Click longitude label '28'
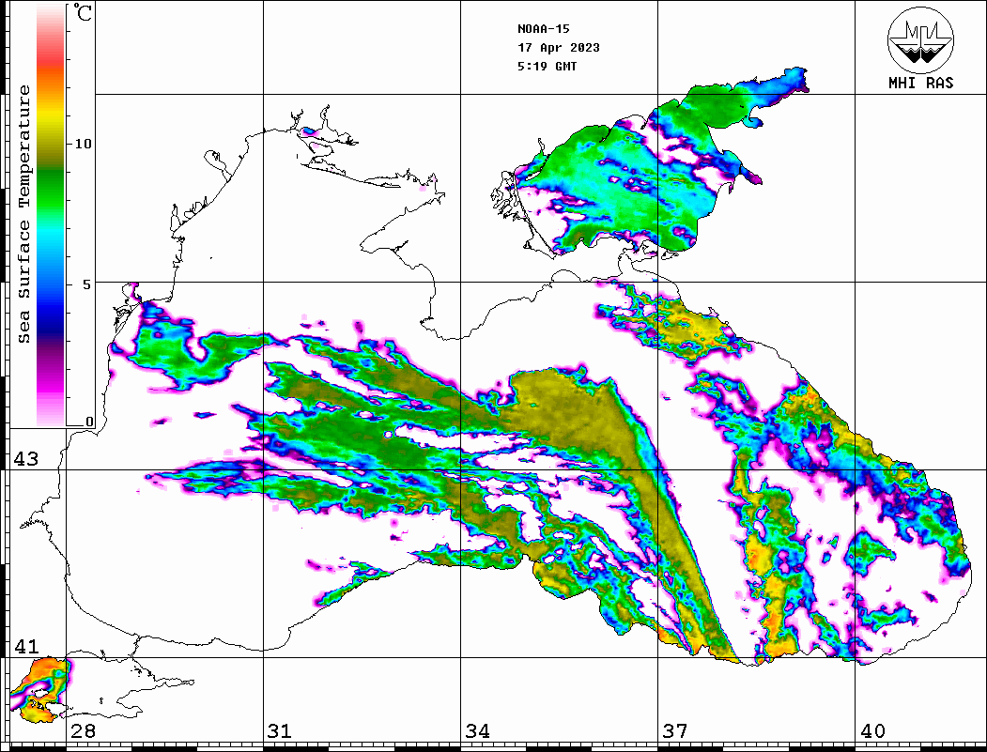 coord(83,730)
